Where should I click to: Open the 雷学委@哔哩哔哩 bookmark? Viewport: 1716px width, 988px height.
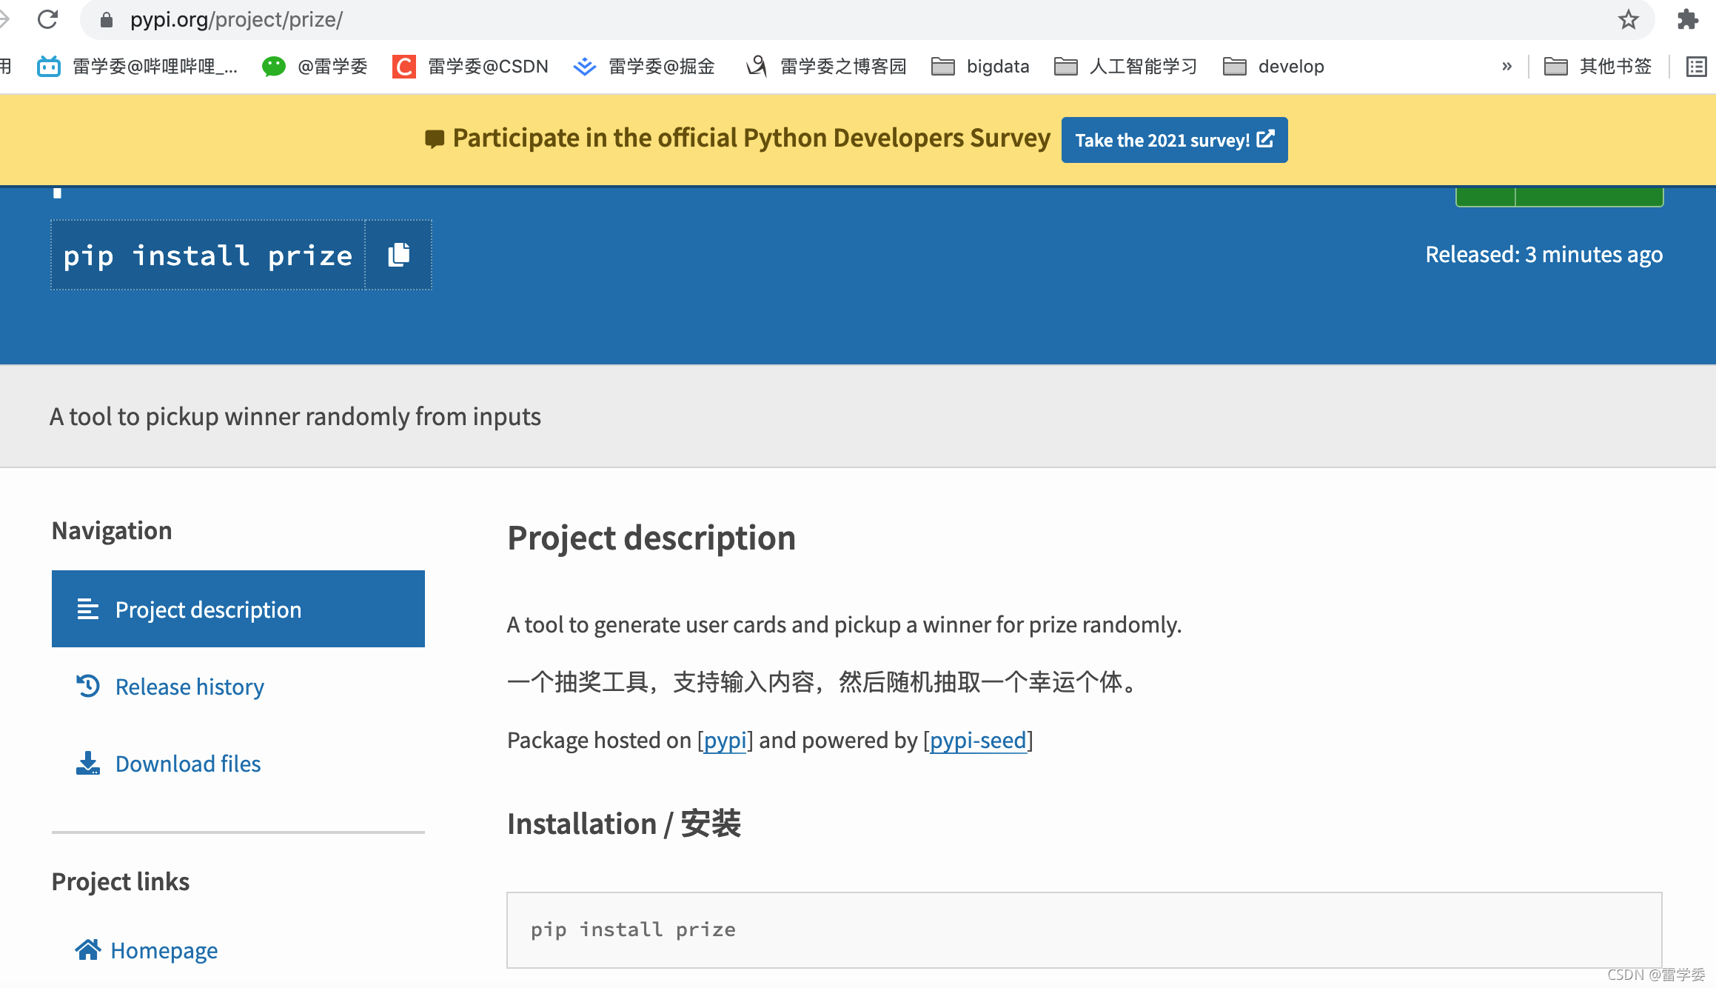pos(138,67)
